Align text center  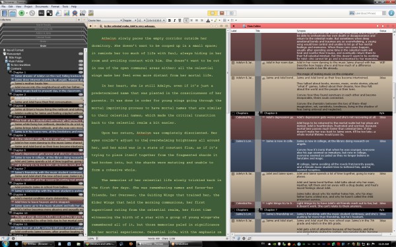[x=191, y=20]
